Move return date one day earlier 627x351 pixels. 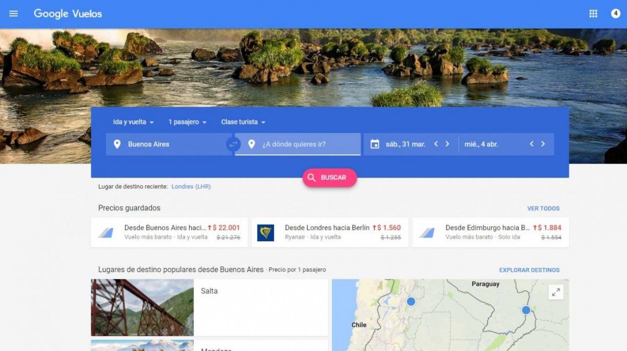(x=531, y=144)
